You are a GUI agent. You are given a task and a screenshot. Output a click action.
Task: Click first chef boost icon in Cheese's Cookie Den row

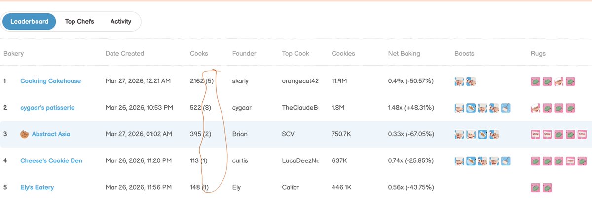(459, 161)
